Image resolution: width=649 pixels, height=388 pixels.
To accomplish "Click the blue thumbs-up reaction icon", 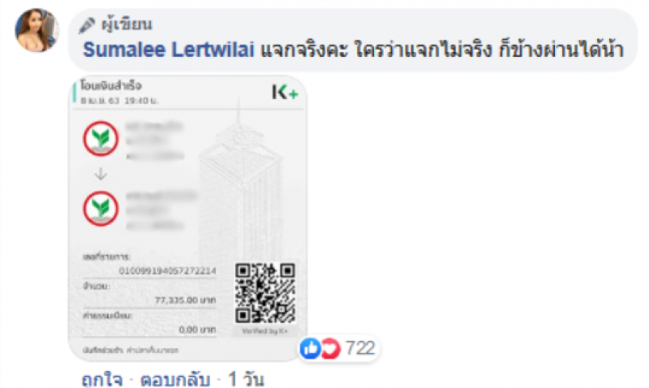I will [x=311, y=348].
